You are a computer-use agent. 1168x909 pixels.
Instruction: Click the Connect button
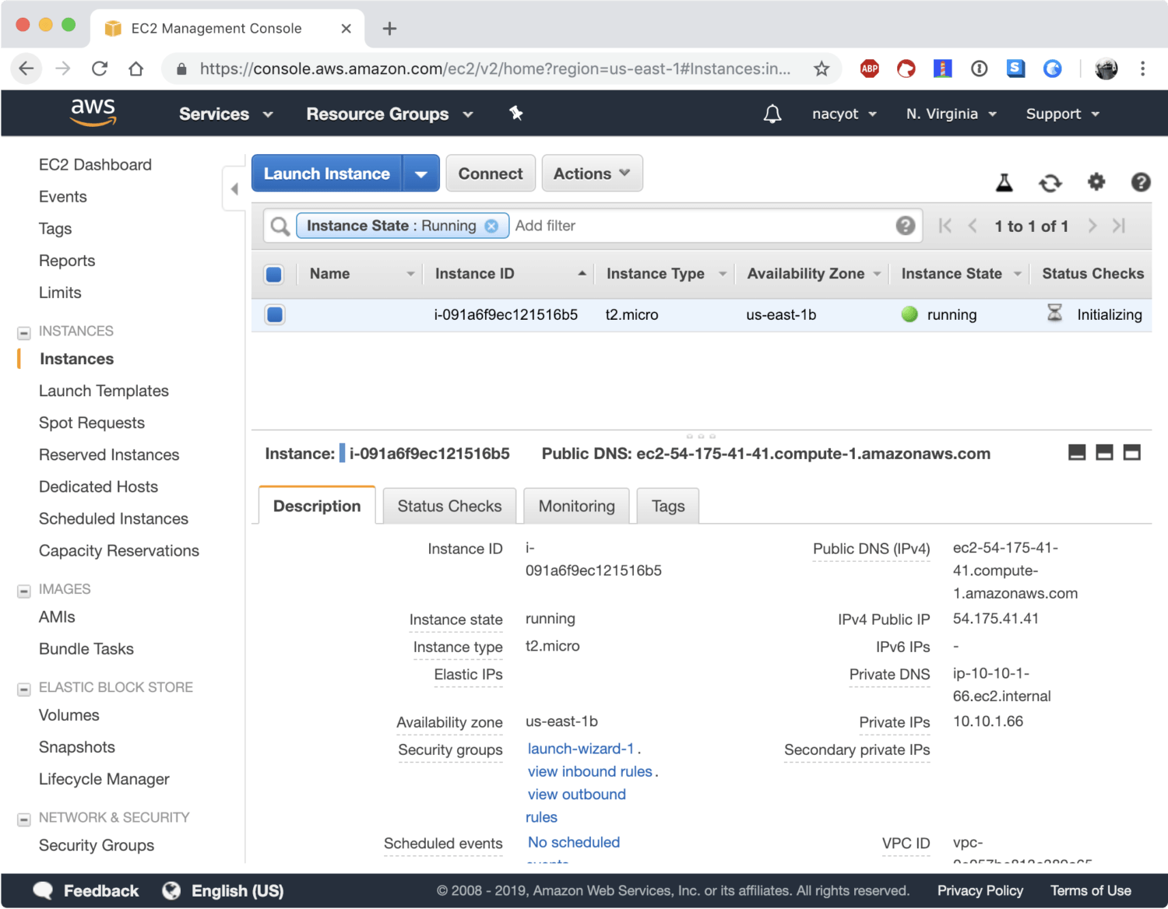[x=491, y=174]
